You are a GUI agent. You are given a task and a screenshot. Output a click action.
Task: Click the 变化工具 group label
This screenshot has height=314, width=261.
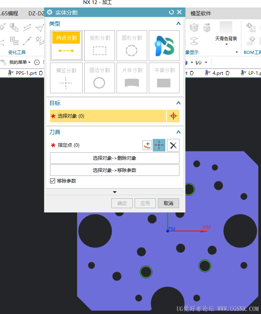pyautogui.click(x=17, y=52)
